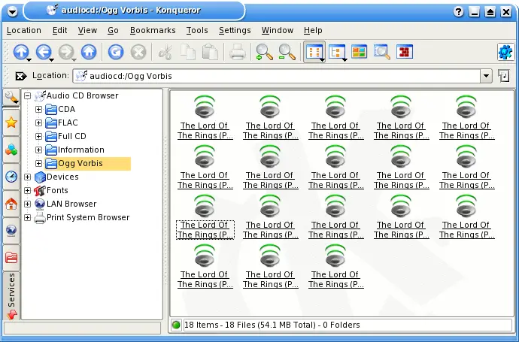Click the Up navigation arrow in toolbar
Screen dimensions: 519x342
[21, 52]
